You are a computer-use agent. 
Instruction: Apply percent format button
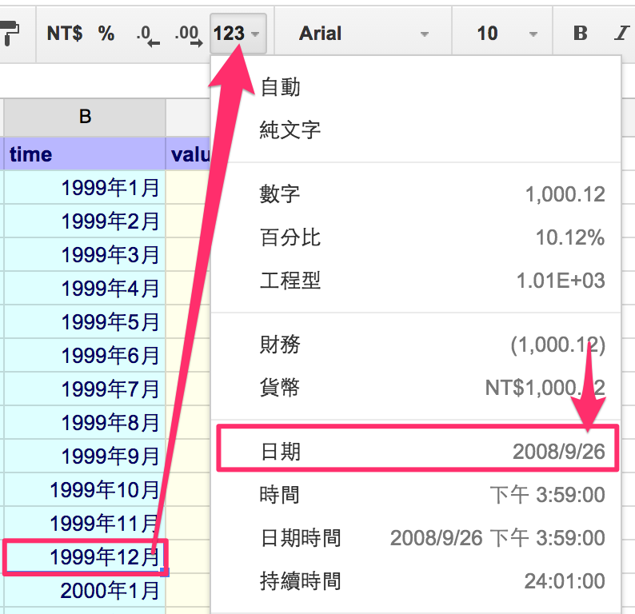pyautogui.click(x=106, y=34)
